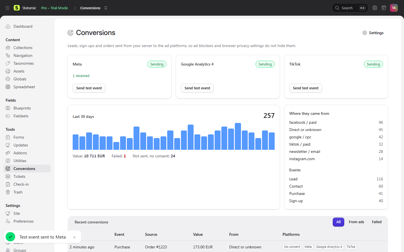Click the 'google / cpc' source row
Screen dimensions: 404x252
tap(336, 137)
